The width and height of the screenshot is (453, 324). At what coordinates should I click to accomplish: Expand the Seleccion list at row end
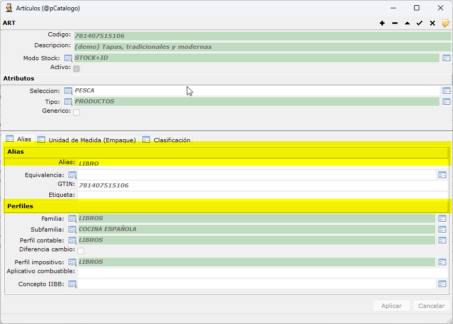(x=446, y=91)
